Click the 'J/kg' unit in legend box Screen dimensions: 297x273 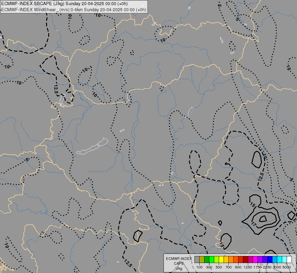[179, 269]
